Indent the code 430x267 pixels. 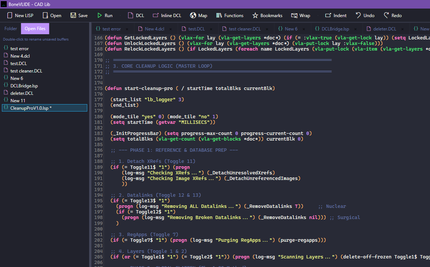[336, 16]
